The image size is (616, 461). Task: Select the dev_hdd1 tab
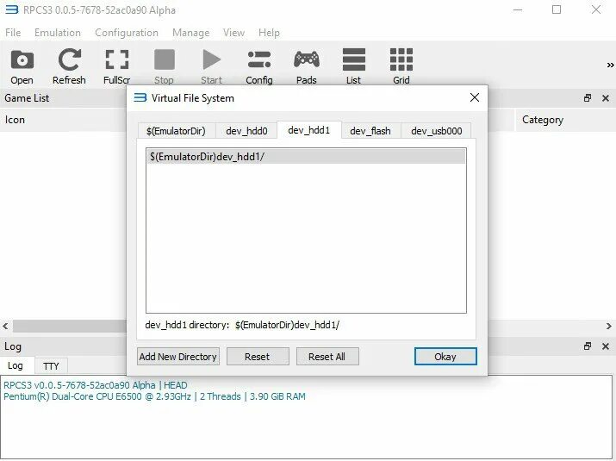point(309,130)
